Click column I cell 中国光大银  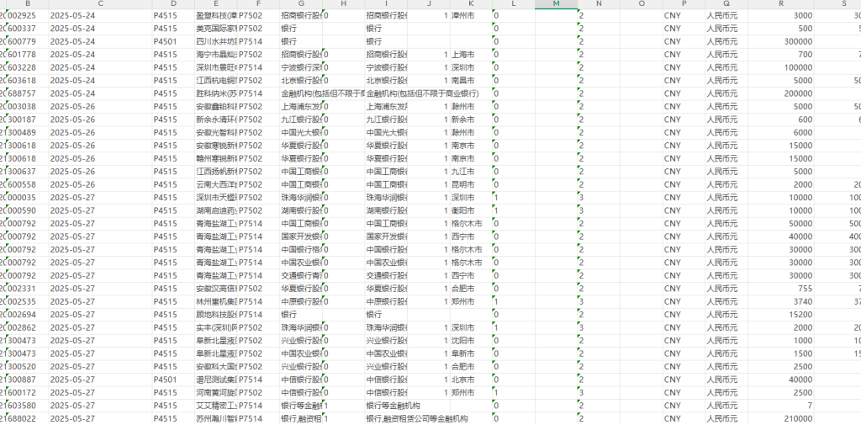[x=386, y=132]
